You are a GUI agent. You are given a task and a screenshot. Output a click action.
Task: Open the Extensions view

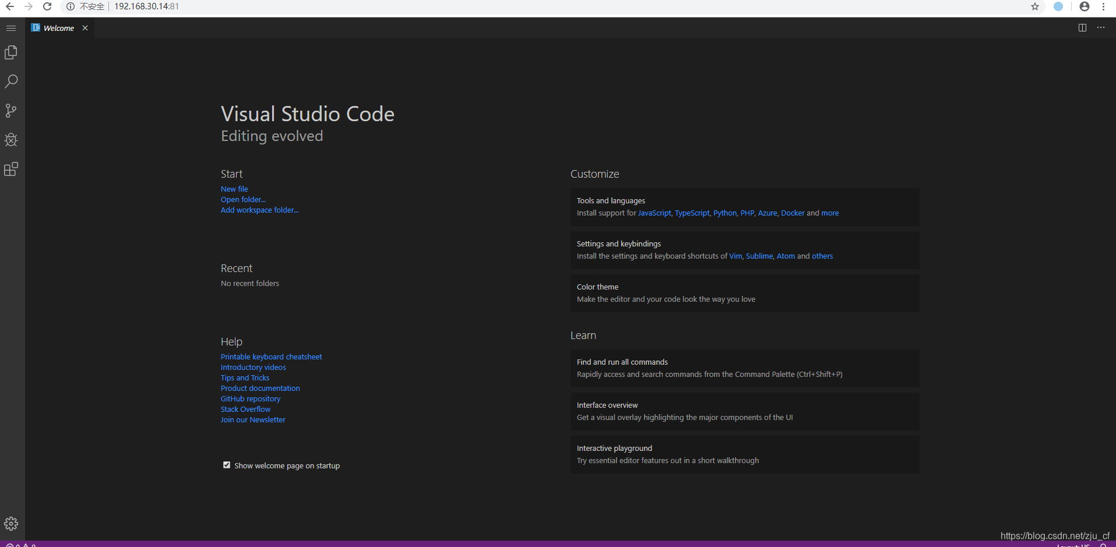[x=11, y=169]
